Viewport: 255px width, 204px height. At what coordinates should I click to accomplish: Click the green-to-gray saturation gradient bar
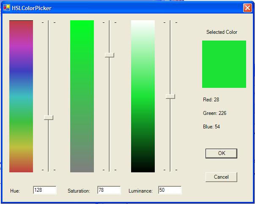point(82,96)
